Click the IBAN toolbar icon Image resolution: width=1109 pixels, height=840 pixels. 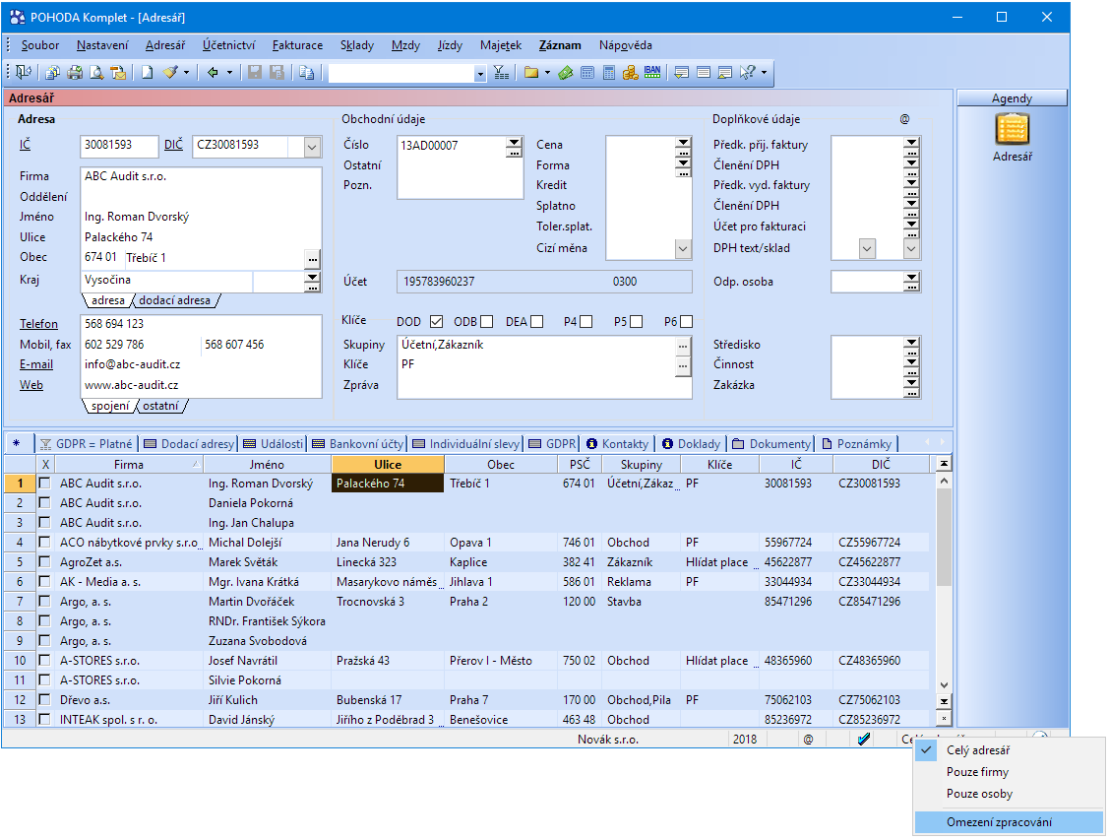[652, 72]
